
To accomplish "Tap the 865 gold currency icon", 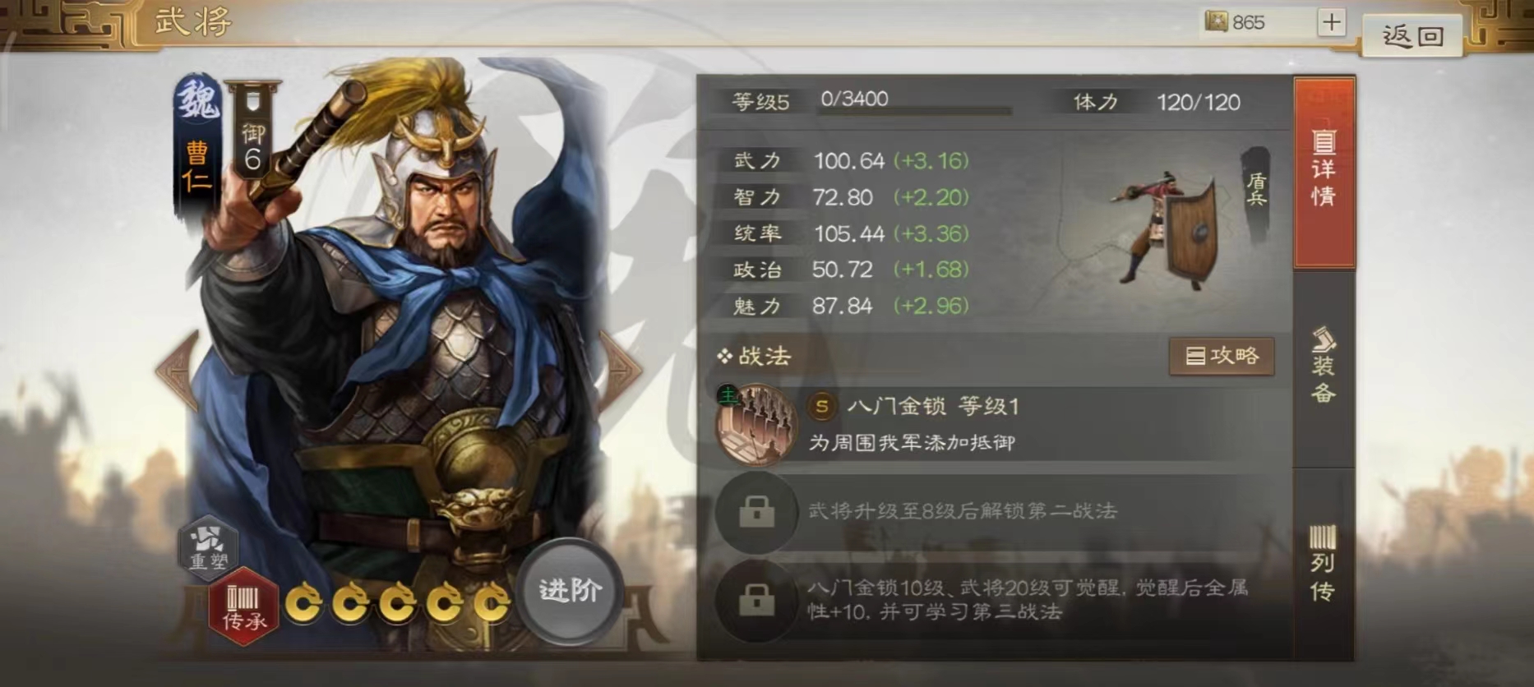I will [x=1216, y=21].
